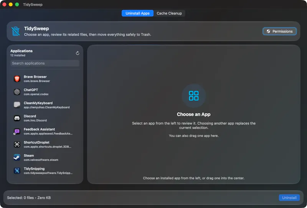The image size is (307, 208).
Task: Select Brave Browser row name
Action: (x=35, y=77)
